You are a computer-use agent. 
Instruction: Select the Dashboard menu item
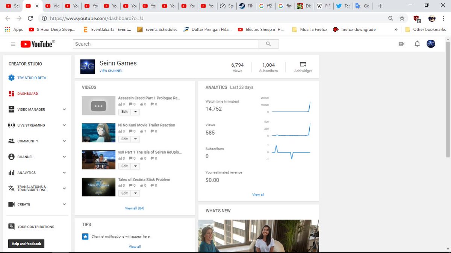tap(27, 94)
